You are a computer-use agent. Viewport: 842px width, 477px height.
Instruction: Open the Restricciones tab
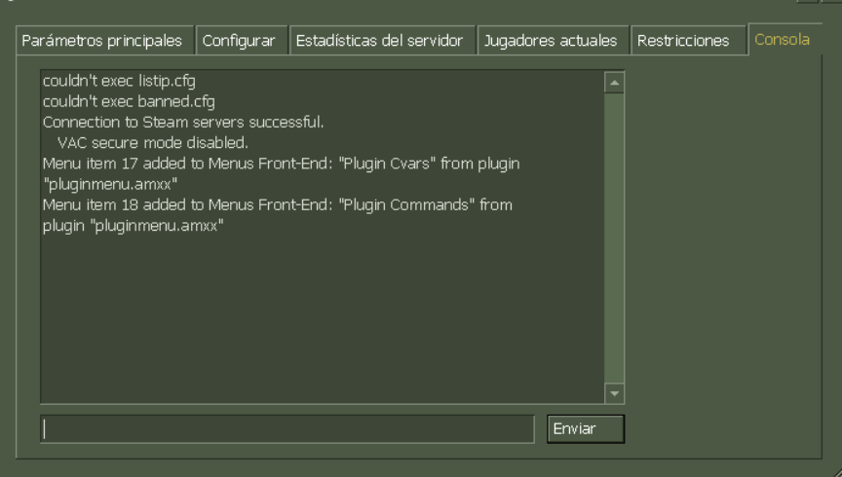[x=683, y=41]
